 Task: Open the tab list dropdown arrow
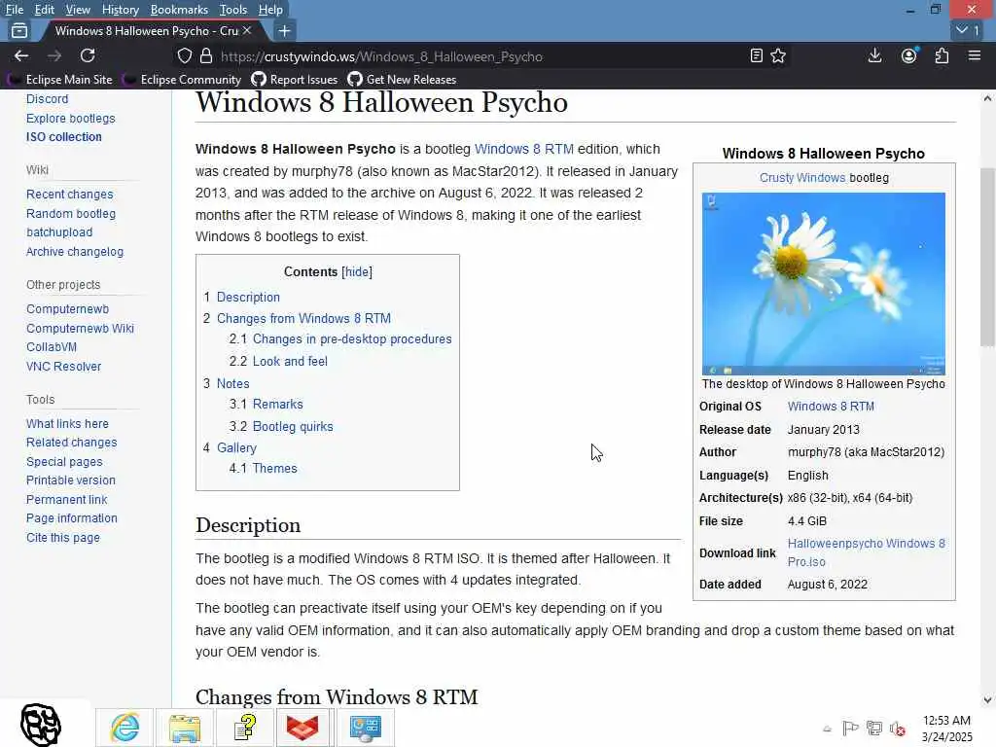[968, 30]
